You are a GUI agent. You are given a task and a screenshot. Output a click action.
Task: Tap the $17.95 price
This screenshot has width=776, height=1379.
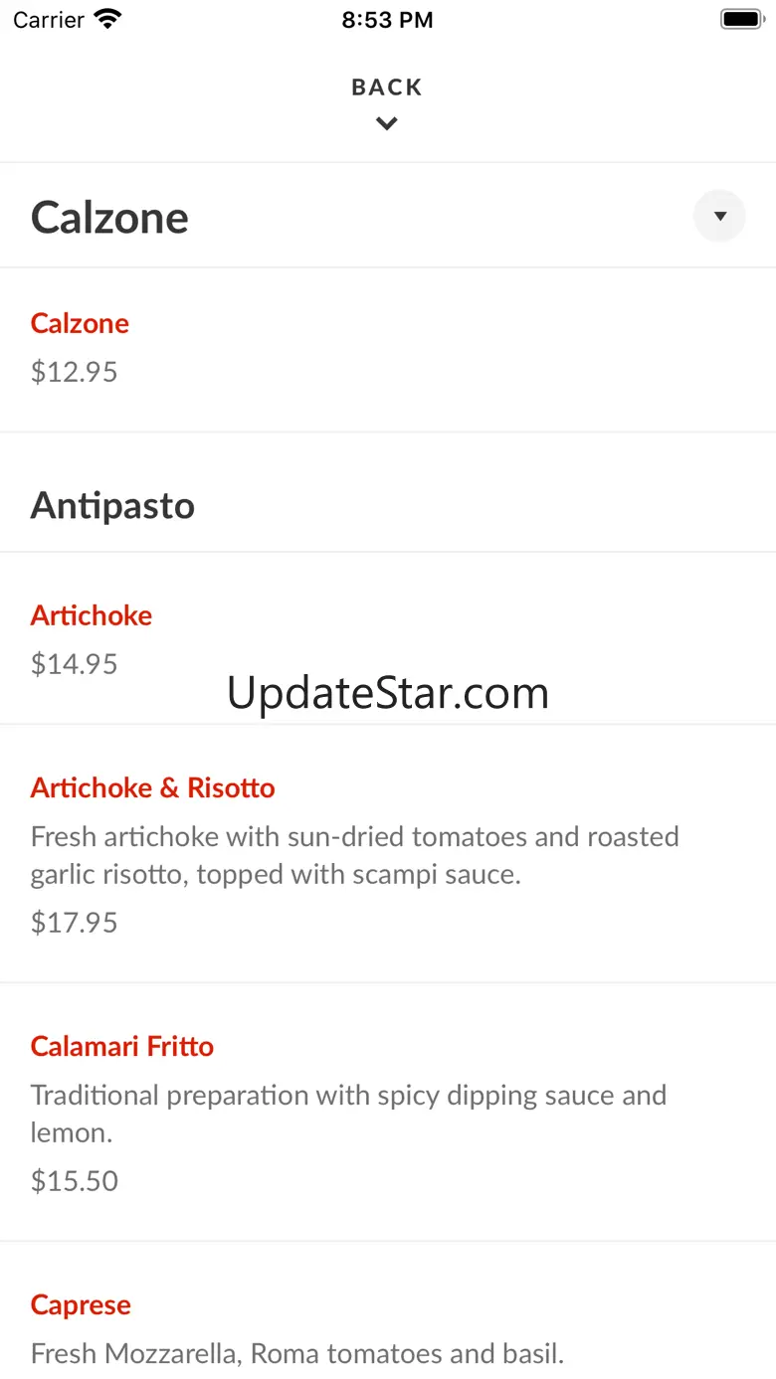click(75, 923)
